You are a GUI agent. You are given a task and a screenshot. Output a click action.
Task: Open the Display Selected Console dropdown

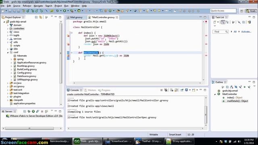(190, 90)
